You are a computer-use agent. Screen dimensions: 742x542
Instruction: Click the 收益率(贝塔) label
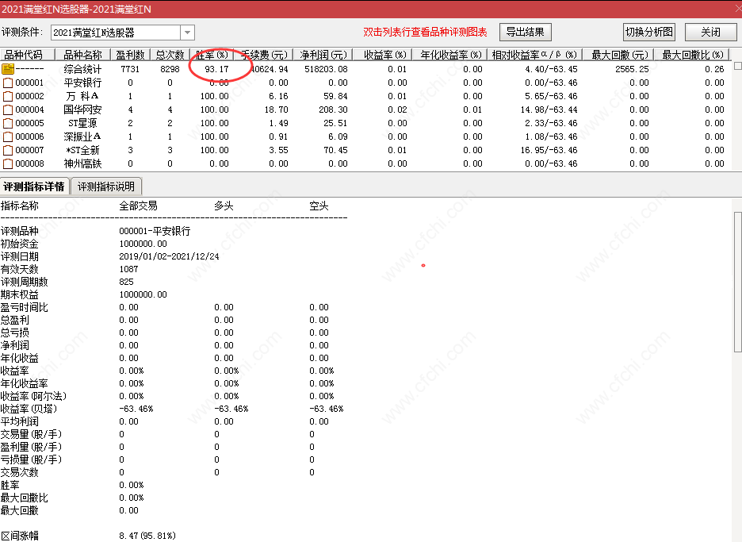[29, 409]
